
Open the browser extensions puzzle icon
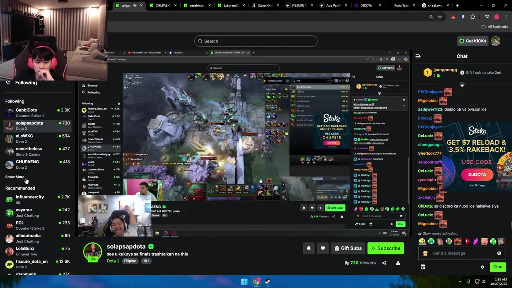(472, 17)
